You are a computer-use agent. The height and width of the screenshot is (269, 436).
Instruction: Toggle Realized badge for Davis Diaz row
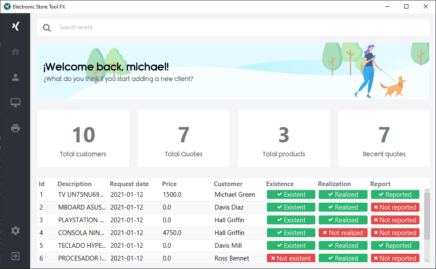(x=343, y=207)
